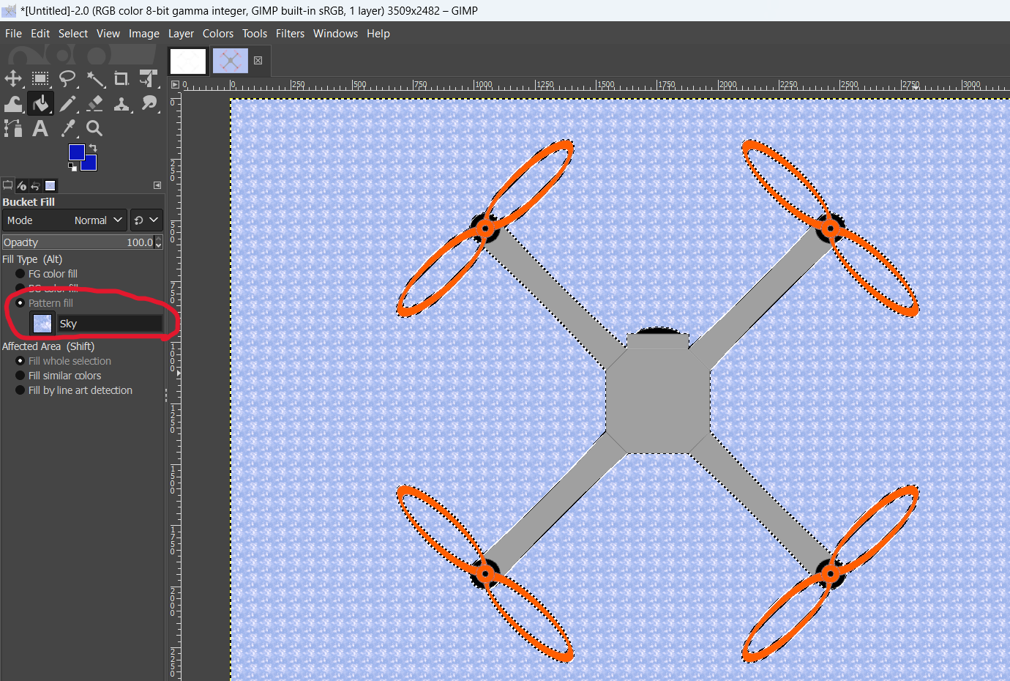1010x681 pixels.
Task: Choose Fill similar colors
Action: (x=58, y=376)
